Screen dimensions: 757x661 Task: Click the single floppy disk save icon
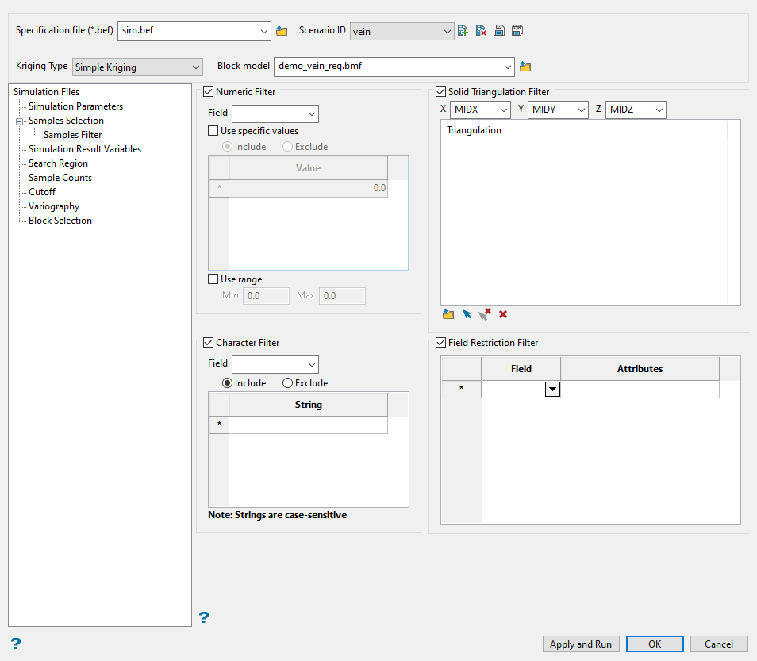click(499, 31)
